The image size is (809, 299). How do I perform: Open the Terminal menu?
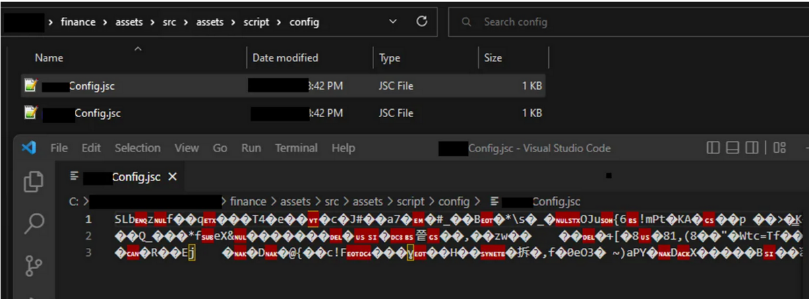296,148
